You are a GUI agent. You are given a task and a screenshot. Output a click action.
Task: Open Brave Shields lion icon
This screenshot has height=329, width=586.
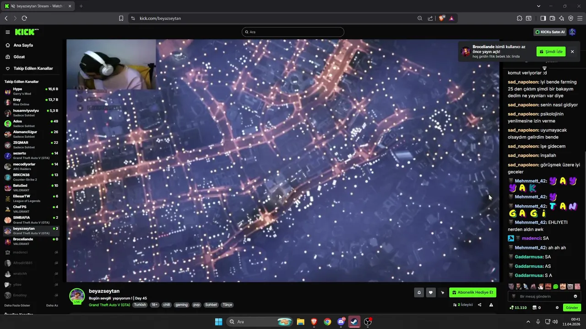tap(441, 18)
